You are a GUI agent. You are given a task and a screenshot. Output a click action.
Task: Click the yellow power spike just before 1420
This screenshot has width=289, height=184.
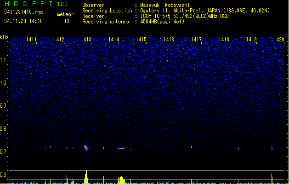point(272,178)
